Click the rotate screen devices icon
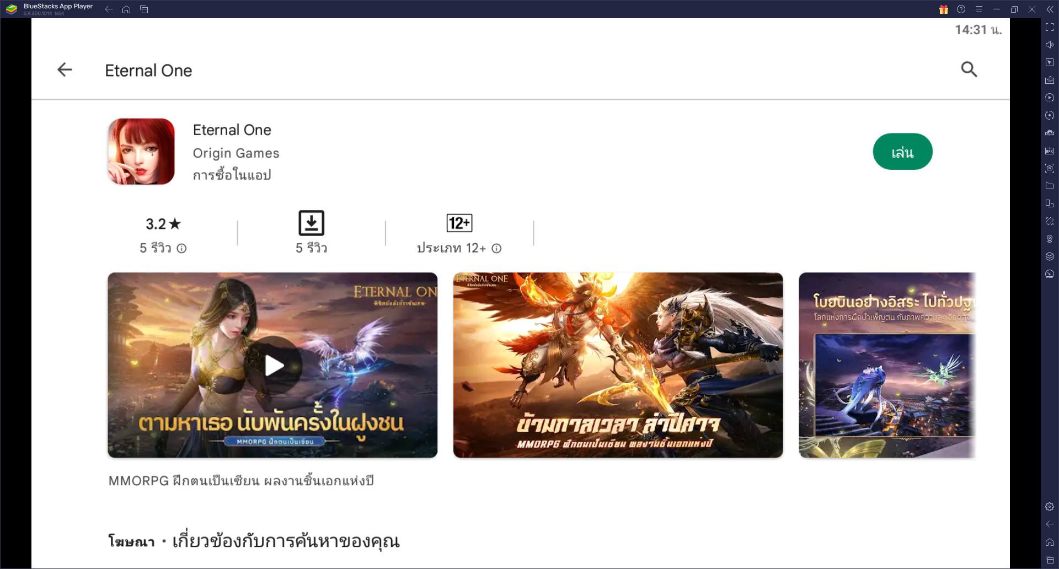Viewport: 1059px width, 569px height. point(1050,203)
